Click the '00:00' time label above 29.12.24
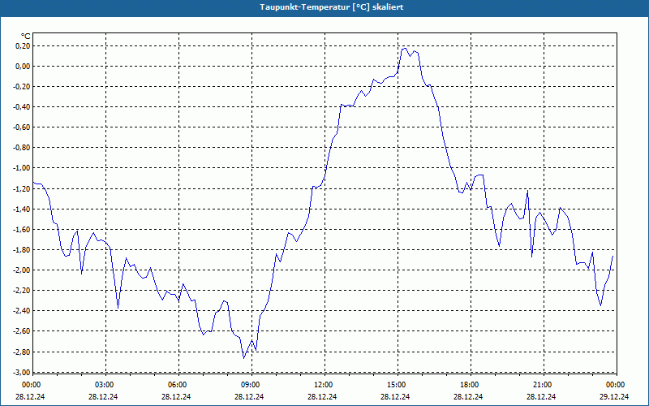The width and height of the screenshot is (649, 406). click(x=615, y=385)
